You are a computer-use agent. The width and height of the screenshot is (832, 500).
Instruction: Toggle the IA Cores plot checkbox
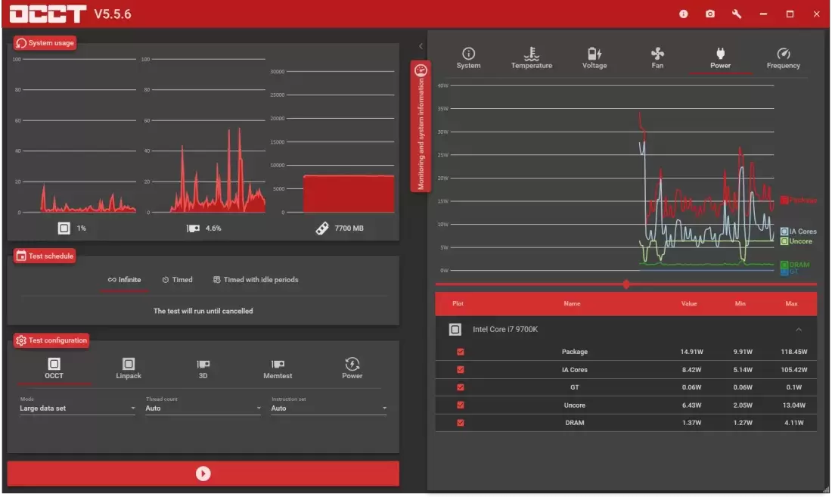460,370
